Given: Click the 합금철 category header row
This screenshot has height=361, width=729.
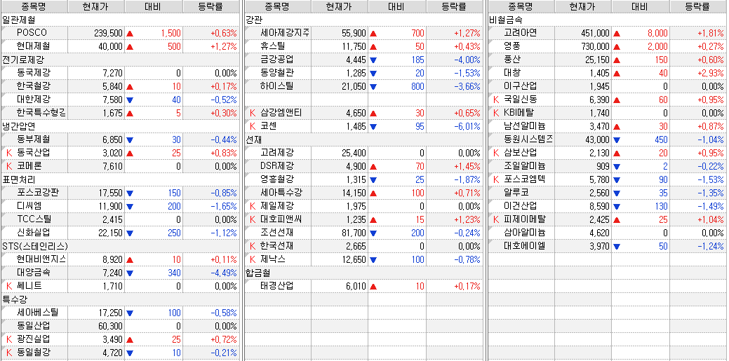Looking at the screenshot, I should pyautogui.click(x=363, y=273).
